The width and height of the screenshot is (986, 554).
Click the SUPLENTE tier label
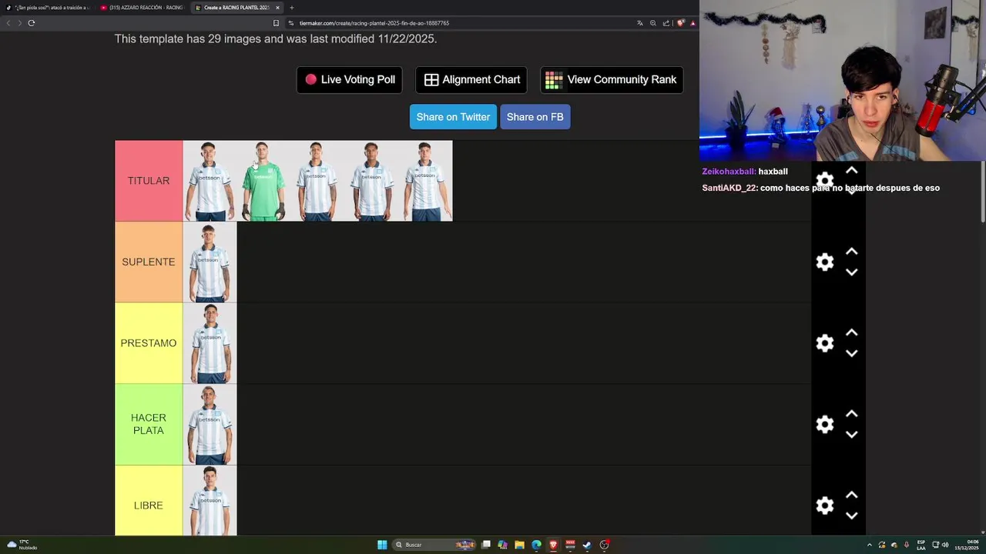(149, 262)
